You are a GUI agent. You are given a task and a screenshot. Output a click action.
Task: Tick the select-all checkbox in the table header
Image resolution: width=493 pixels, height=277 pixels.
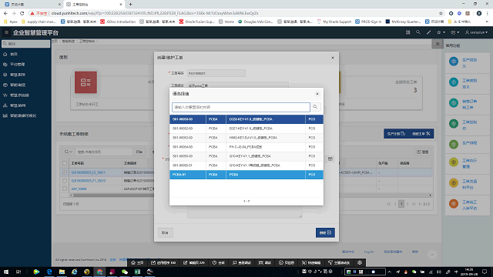65,163
